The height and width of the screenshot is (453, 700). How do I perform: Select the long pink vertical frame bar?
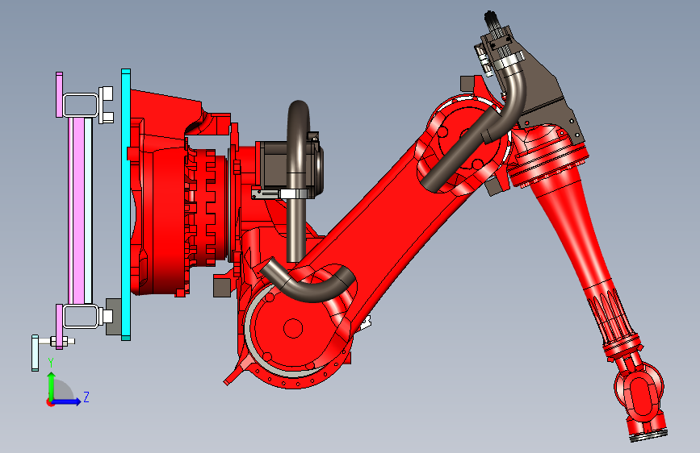click(78, 210)
